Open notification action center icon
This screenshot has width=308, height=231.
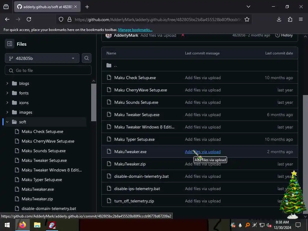coord(298,225)
